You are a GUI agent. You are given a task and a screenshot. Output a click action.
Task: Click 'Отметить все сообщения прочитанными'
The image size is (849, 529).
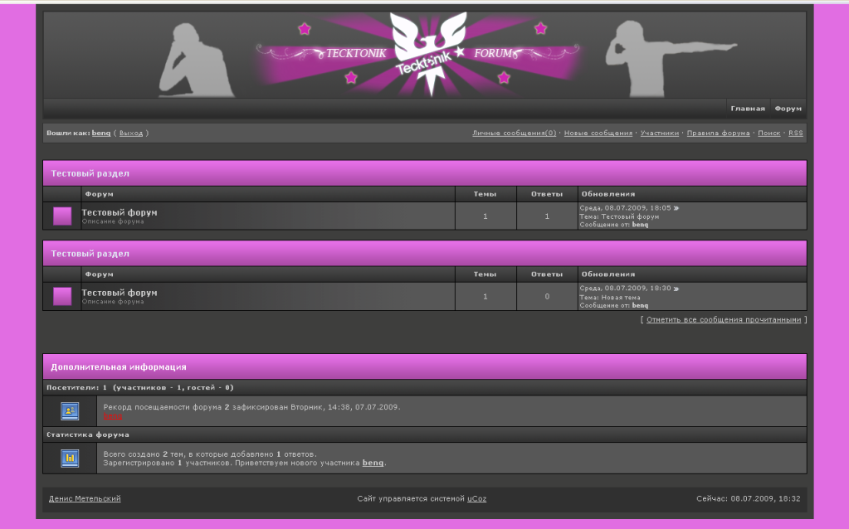[724, 320]
